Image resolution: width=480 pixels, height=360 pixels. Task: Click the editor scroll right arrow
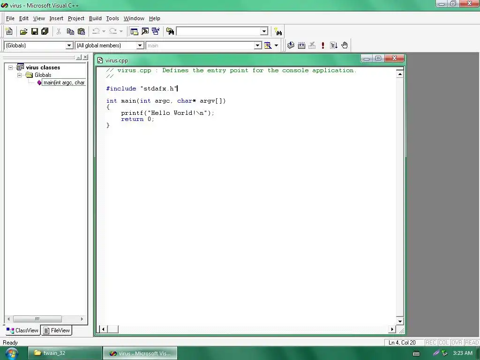(x=392, y=330)
